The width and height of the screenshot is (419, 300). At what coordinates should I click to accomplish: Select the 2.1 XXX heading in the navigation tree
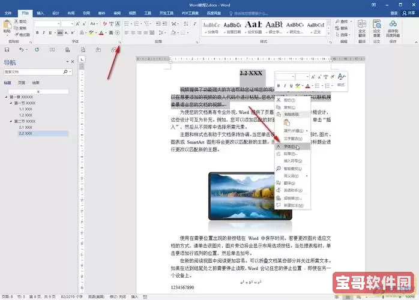26,127
